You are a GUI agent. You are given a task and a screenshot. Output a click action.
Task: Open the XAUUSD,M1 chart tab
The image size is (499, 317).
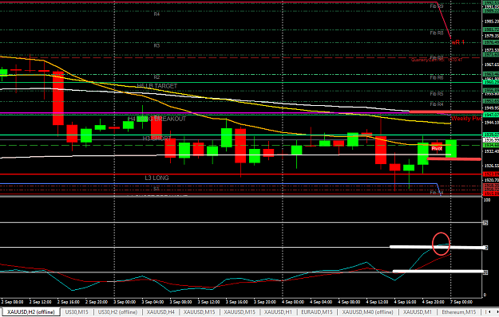418,312
